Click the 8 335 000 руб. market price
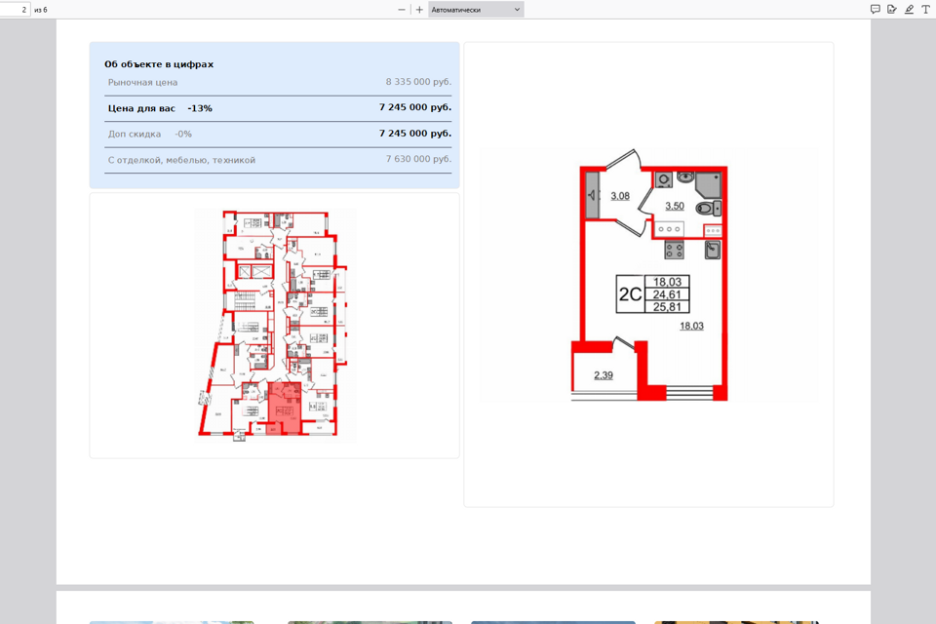 coord(418,83)
